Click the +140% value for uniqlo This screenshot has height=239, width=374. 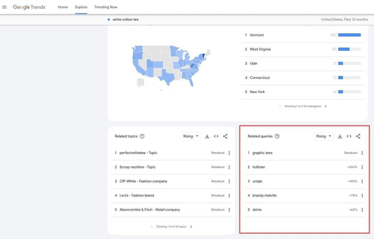pyautogui.click(x=353, y=181)
